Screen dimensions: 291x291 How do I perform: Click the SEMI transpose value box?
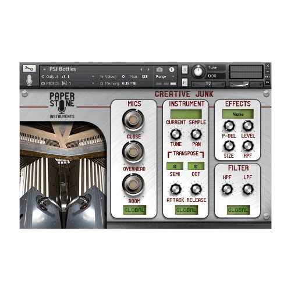pyautogui.click(x=175, y=166)
